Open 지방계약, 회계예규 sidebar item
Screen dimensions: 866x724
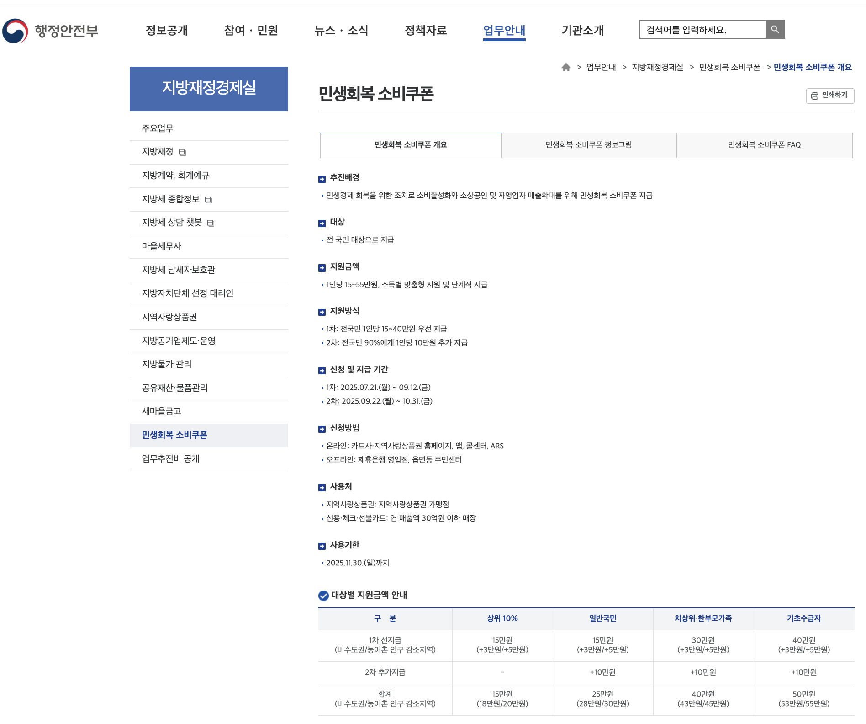(x=209, y=176)
